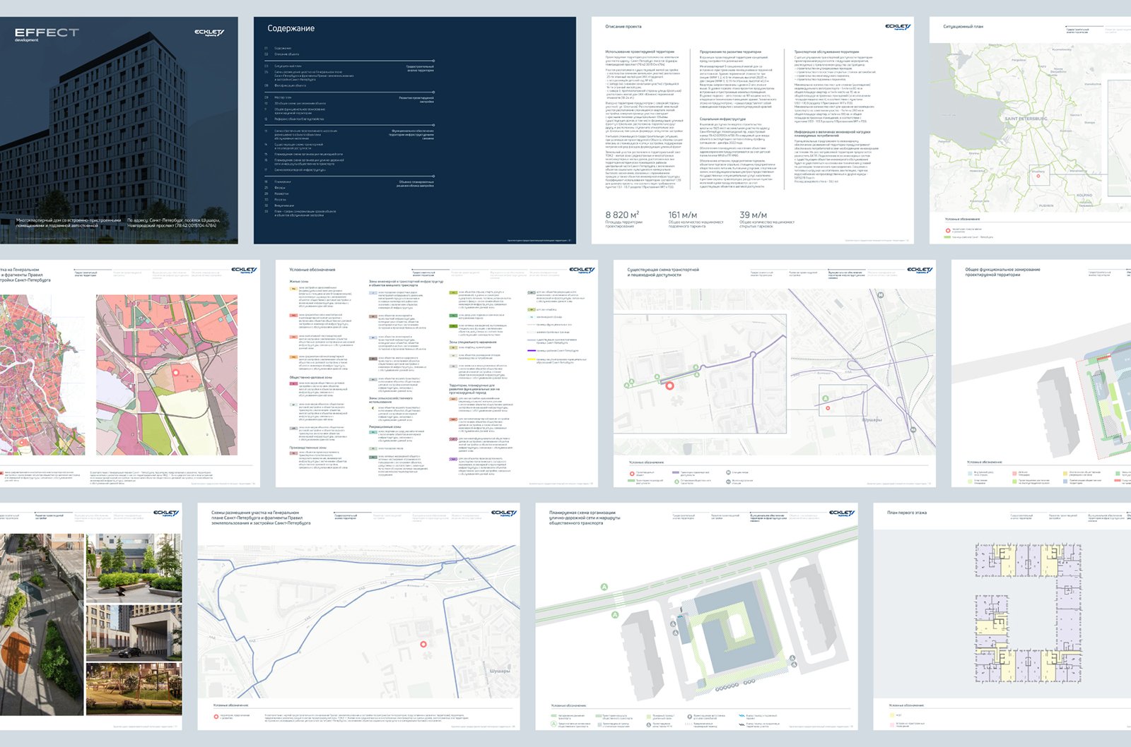Click the EFFECT development logo on cover slide
This screenshot has height=747, width=1131.
pyautogui.click(x=46, y=33)
